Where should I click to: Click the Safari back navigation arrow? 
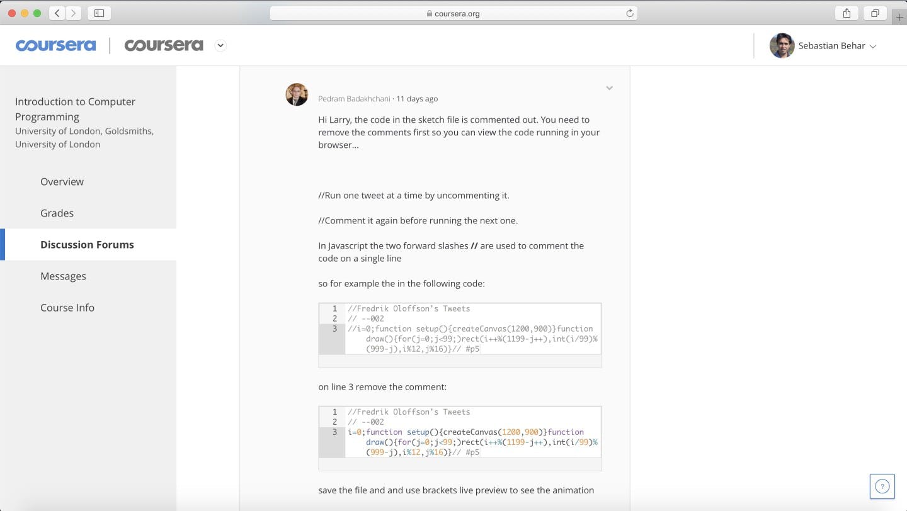57,13
